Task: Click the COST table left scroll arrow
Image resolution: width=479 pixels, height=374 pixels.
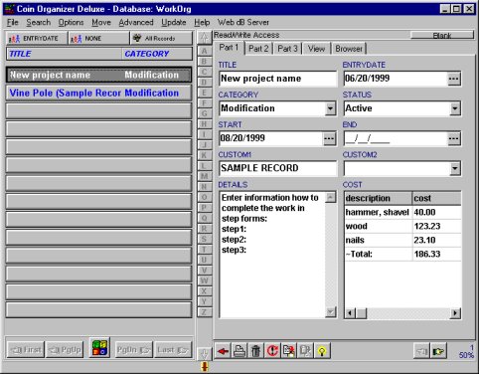Action: point(350,312)
